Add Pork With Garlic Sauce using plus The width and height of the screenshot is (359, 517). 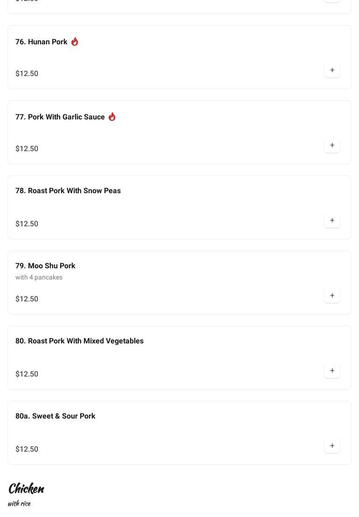(x=332, y=146)
